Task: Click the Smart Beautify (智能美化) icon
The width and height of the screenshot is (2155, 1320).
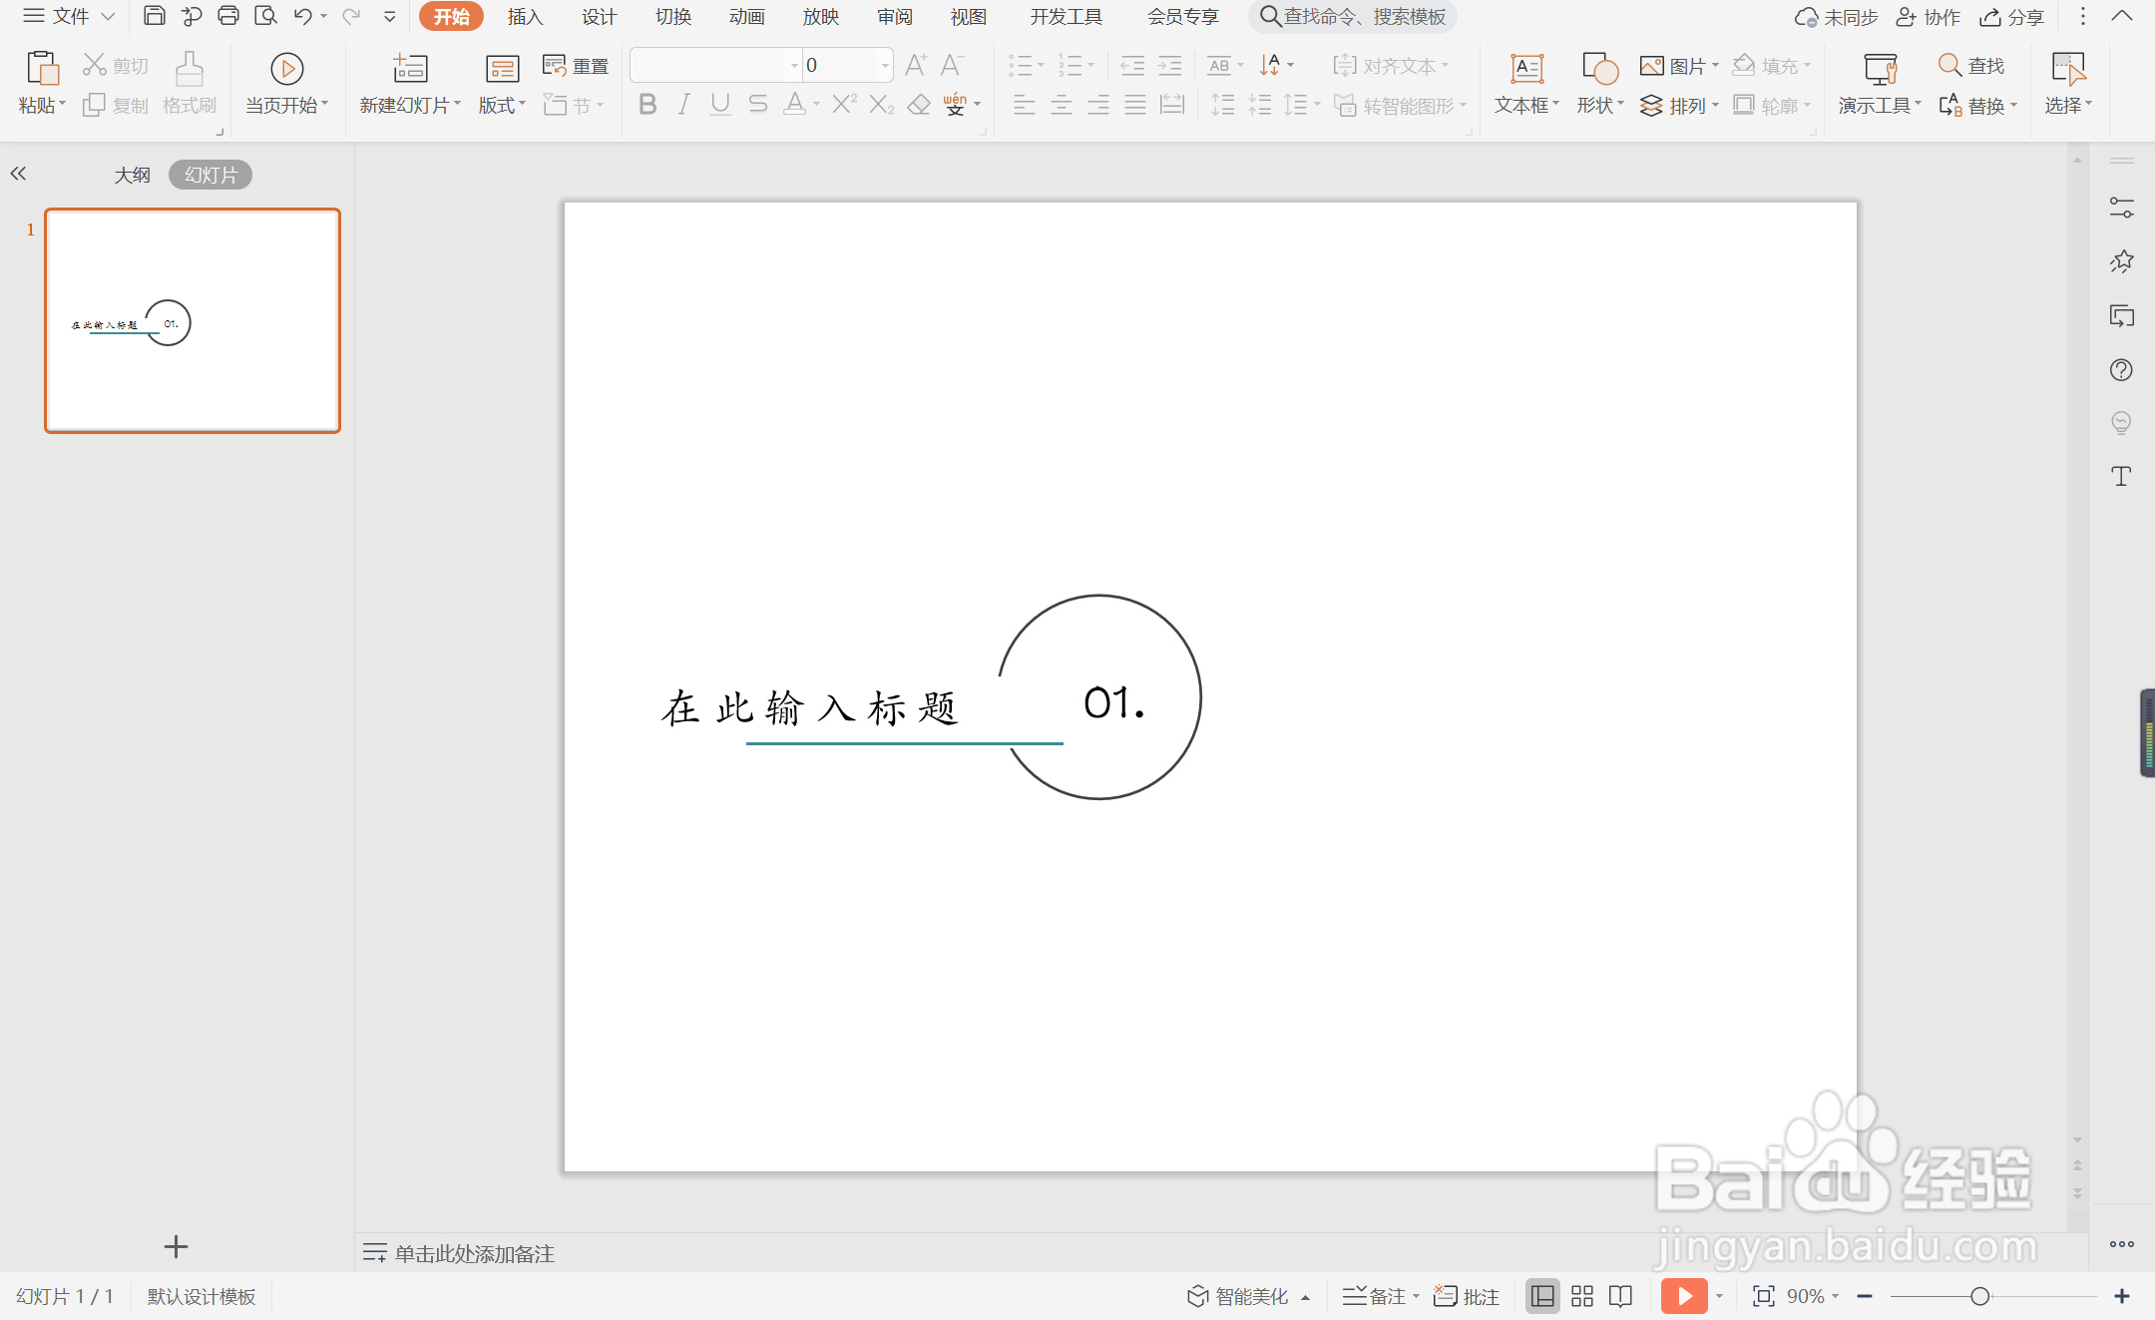Action: (1197, 1296)
